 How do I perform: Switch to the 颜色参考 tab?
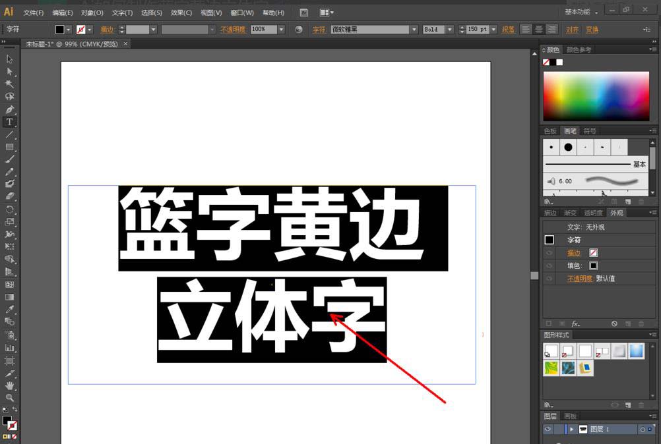(x=579, y=49)
